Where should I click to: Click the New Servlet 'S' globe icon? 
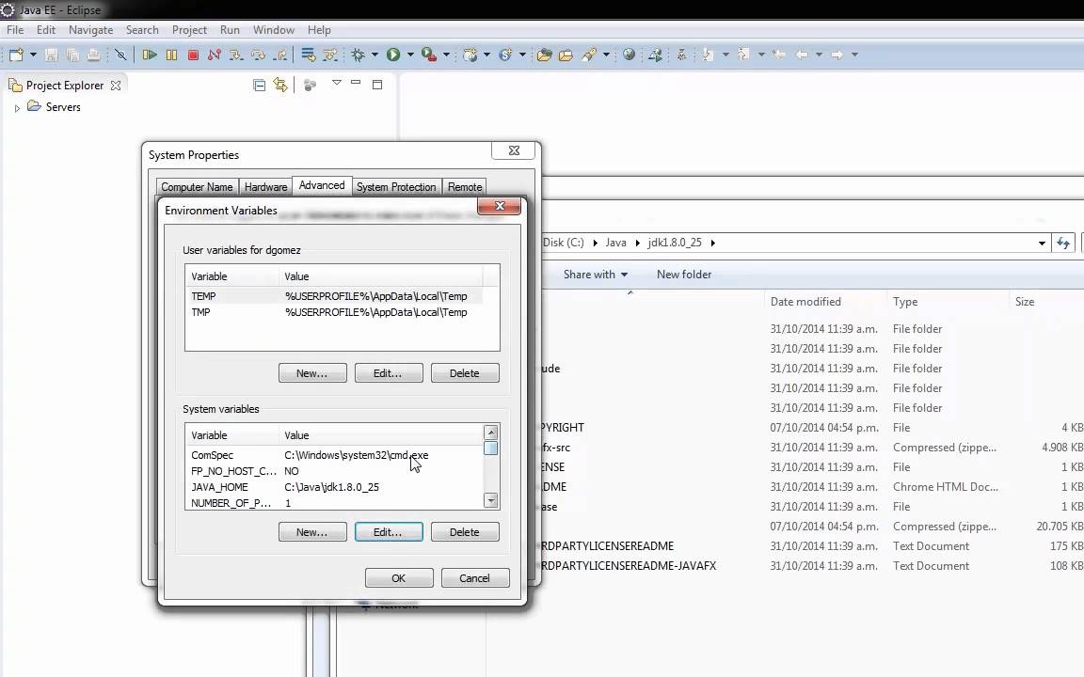click(x=505, y=55)
